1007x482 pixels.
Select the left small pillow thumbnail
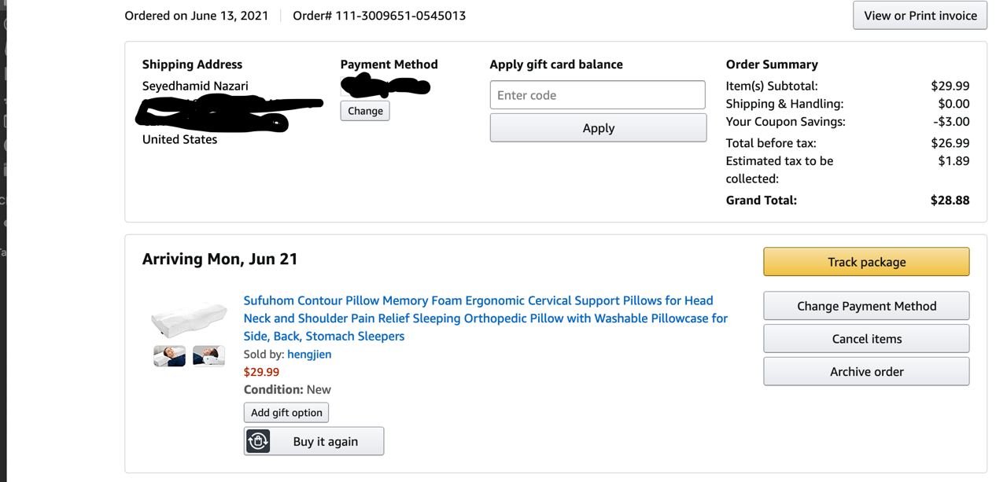click(170, 355)
